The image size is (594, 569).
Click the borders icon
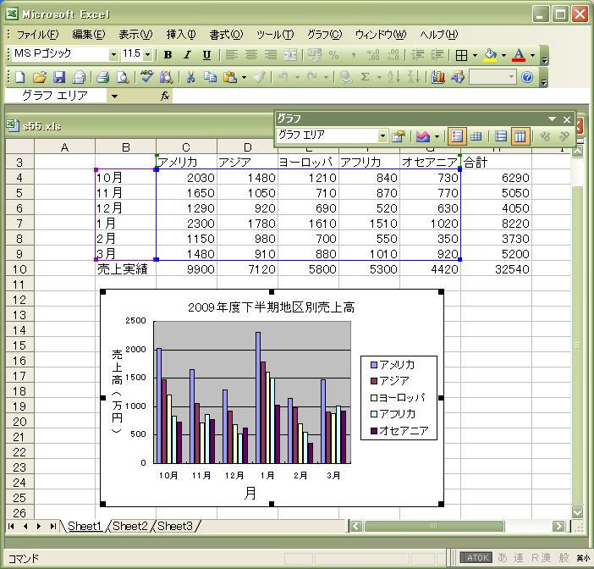coord(461,55)
